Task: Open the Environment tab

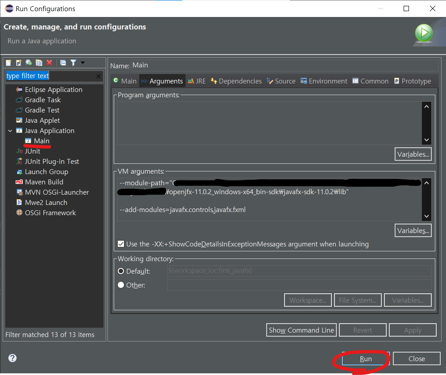Action: 324,81
